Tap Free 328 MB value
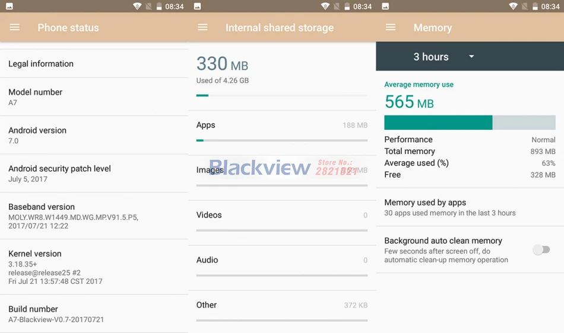 pyautogui.click(x=543, y=175)
